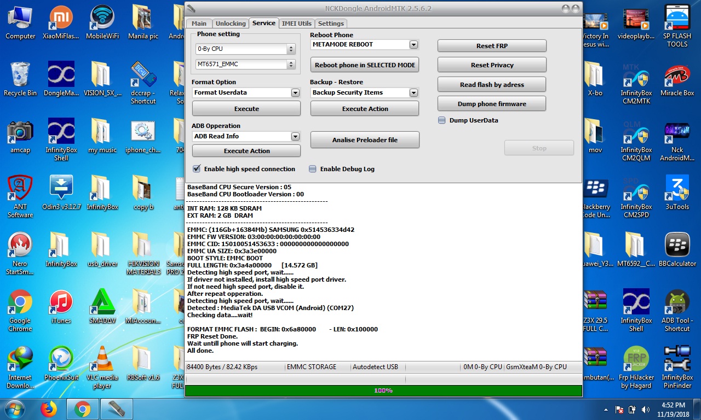Switch to the Main tab
The width and height of the screenshot is (701, 420).
(199, 24)
